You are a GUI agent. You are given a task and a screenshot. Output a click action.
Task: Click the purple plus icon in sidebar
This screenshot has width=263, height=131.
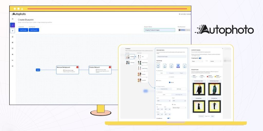pos(13,25)
